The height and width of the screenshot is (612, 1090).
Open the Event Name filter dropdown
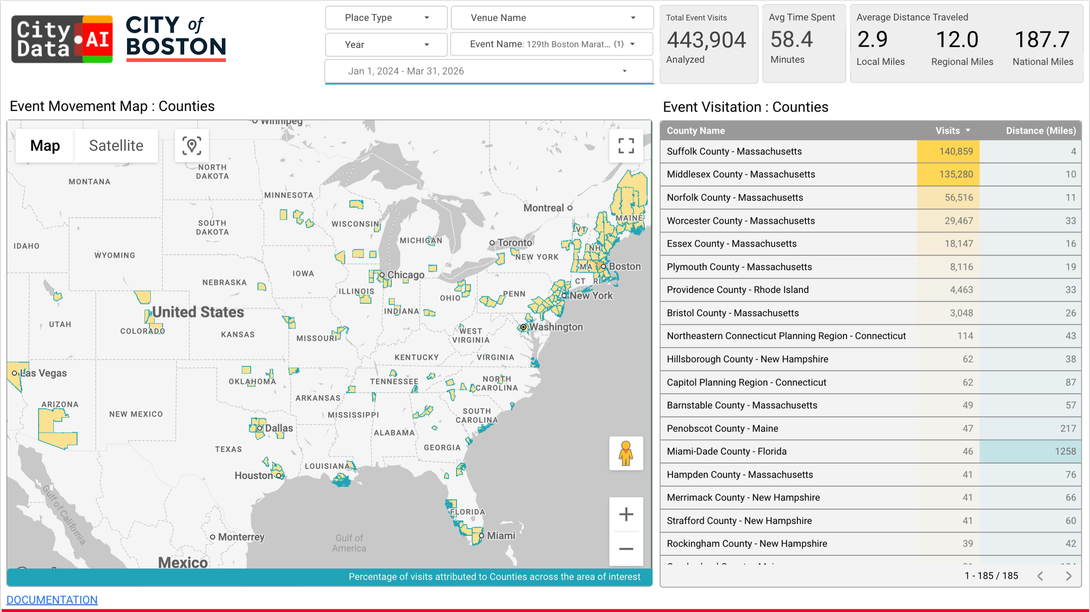click(552, 45)
